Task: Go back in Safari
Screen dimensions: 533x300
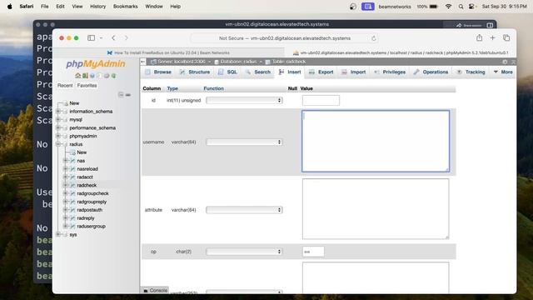Action: 113,38
